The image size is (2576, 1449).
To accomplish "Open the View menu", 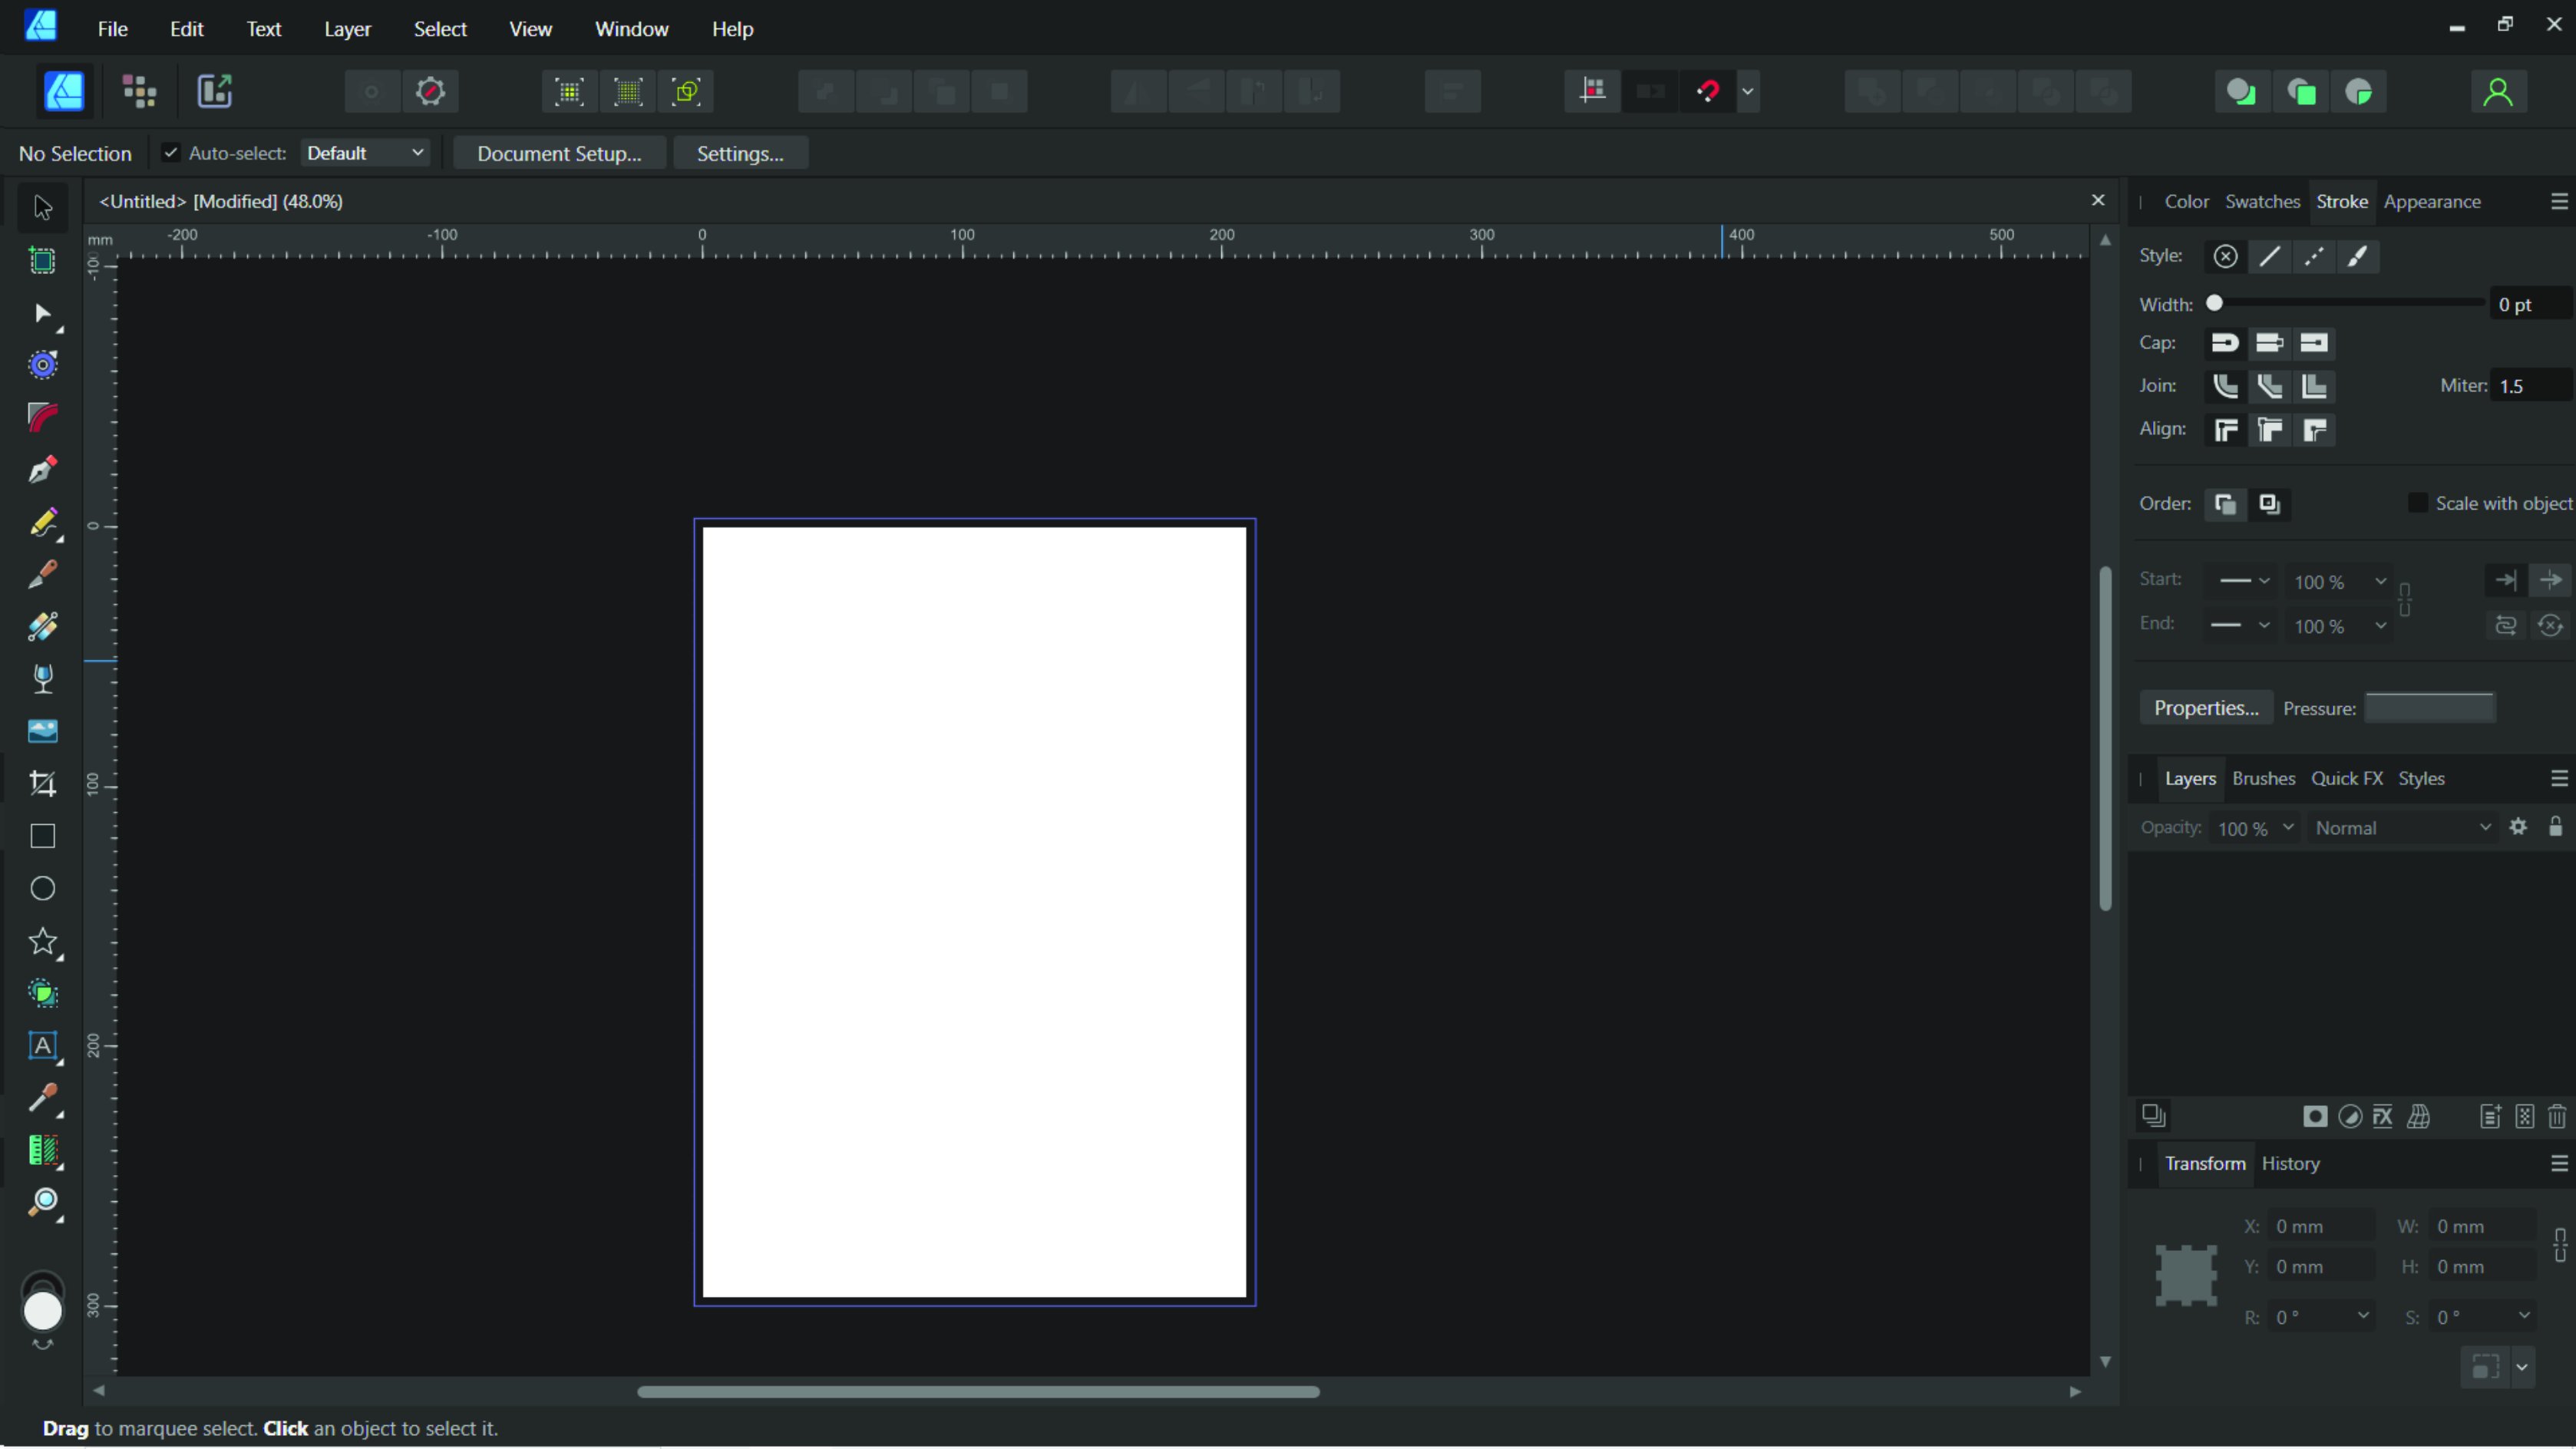I will pyautogui.click(x=530, y=29).
